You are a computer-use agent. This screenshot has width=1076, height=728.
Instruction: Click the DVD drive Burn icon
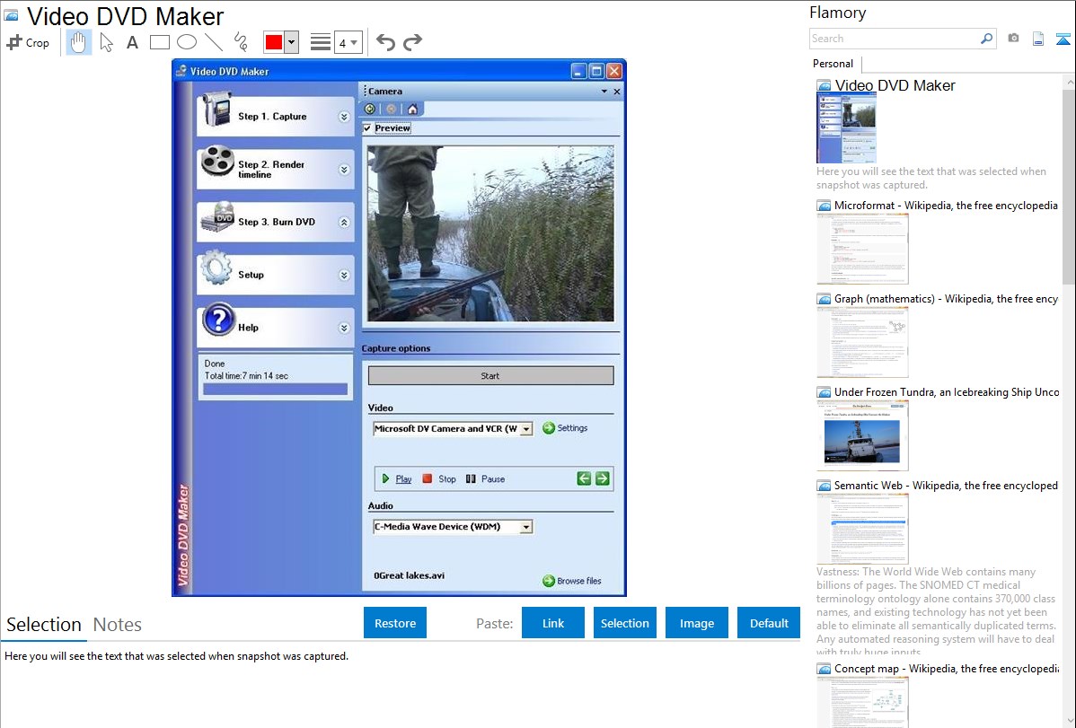click(x=217, y=217)
